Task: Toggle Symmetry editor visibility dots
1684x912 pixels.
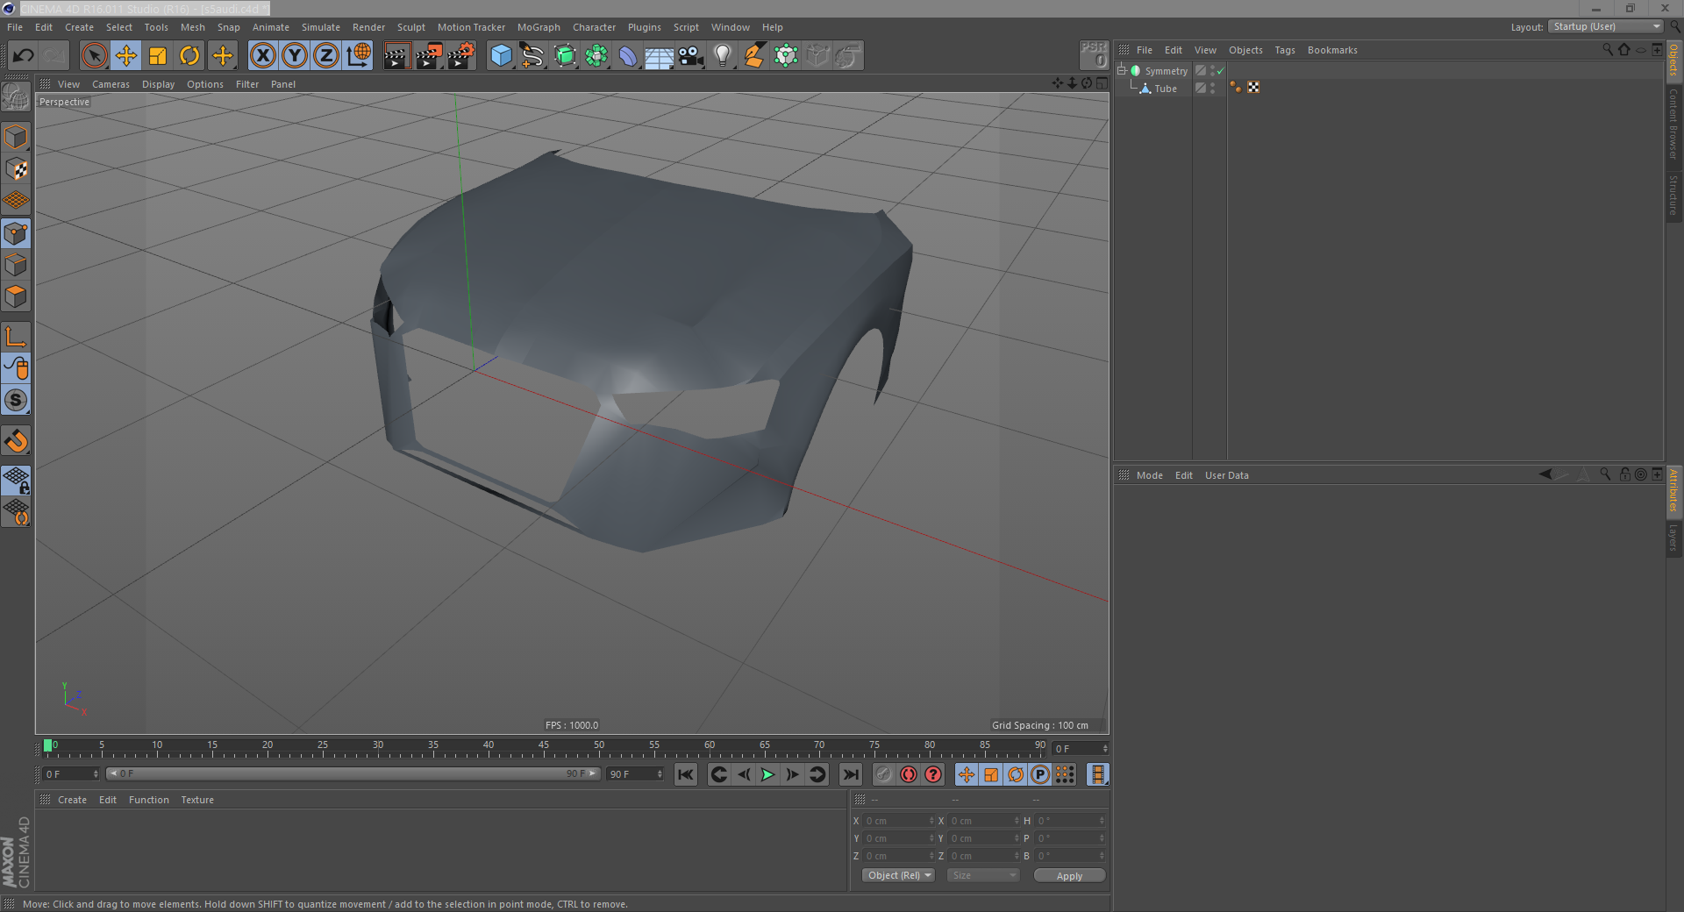Action: click(x=1213, y=71)
